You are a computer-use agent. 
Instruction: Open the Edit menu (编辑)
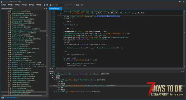tap(10, 5)
